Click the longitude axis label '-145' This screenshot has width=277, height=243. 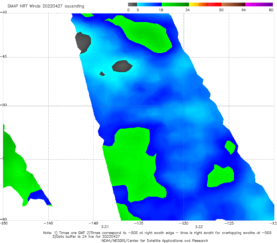[48, 223]
